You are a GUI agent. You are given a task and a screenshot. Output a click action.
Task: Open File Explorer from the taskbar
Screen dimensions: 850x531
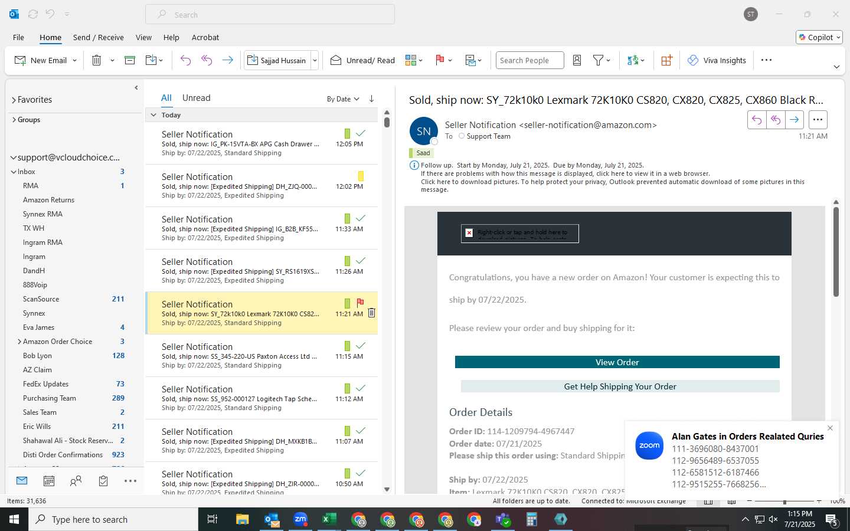pos(243,519)
